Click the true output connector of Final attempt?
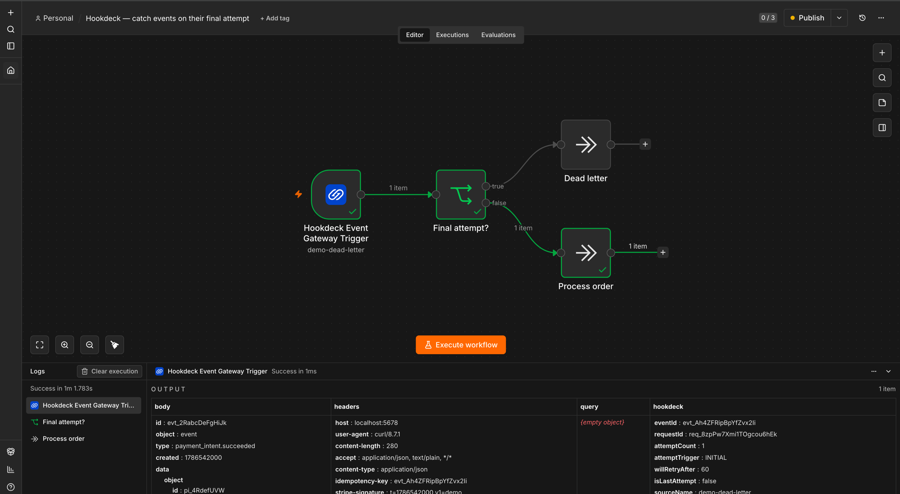Image resolution: width=900 pixels, height=494 pixels. [486, 186]
